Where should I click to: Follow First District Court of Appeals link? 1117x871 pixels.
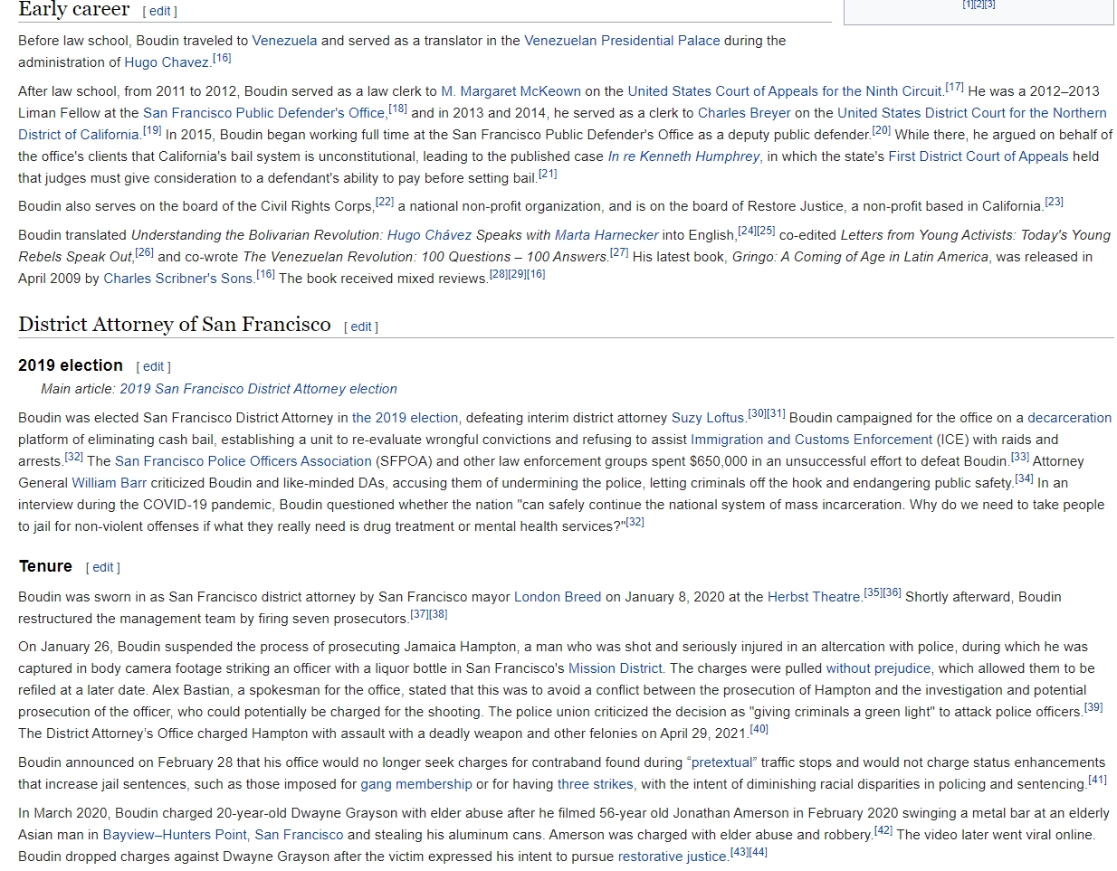(x=979, y=156)
